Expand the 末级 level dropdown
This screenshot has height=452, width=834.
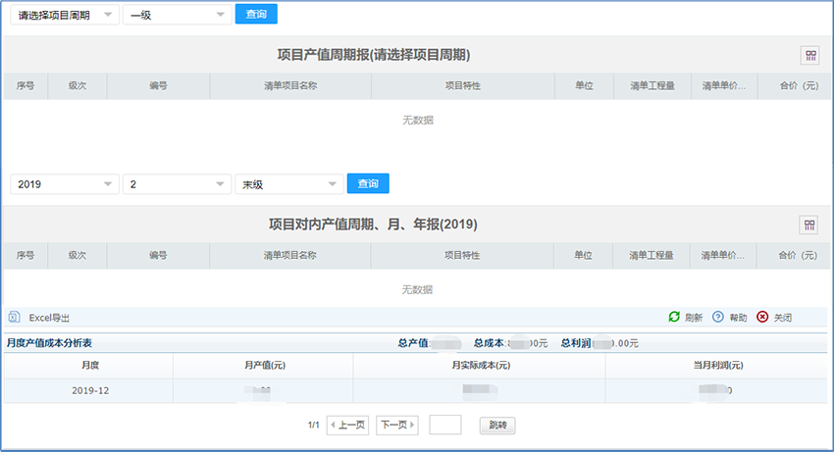[288, 184]
